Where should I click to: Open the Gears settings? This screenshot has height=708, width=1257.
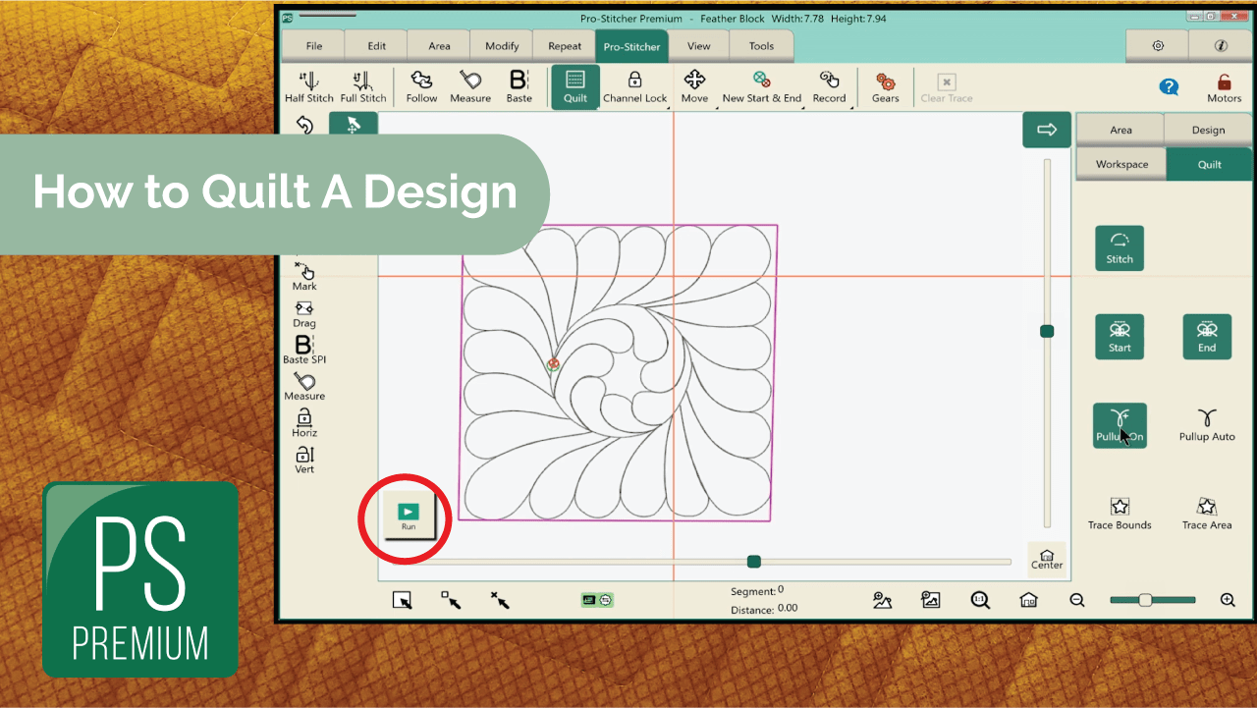(885, 87)
